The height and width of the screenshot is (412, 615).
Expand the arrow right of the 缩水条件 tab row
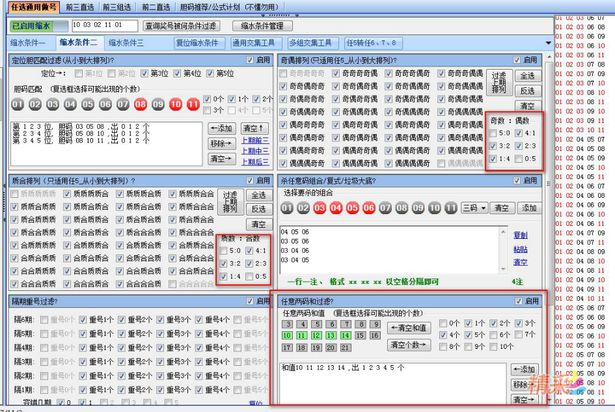tap(548, 44)
